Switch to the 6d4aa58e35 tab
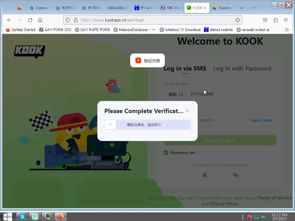Image resolution: width=295 pixels, height=221 pixels. [x=118, y=8]
